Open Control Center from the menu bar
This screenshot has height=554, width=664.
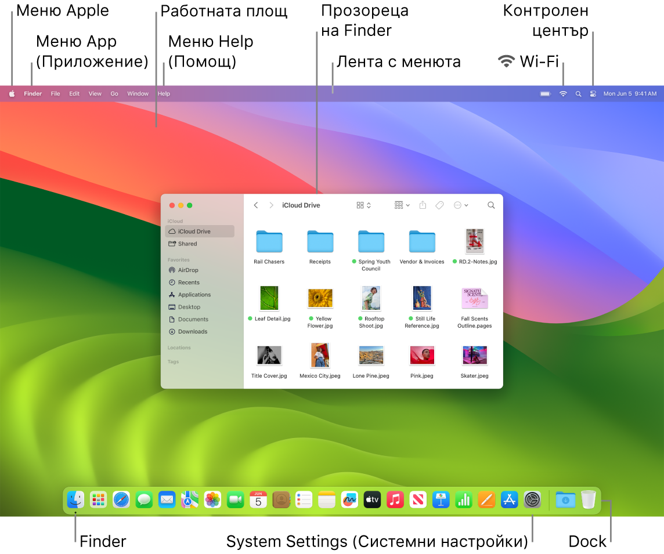[x=593, y=93]
